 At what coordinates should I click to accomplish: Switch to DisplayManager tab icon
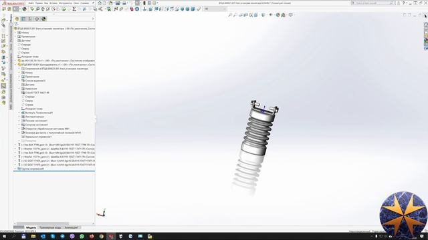click(x=43, y=19)
